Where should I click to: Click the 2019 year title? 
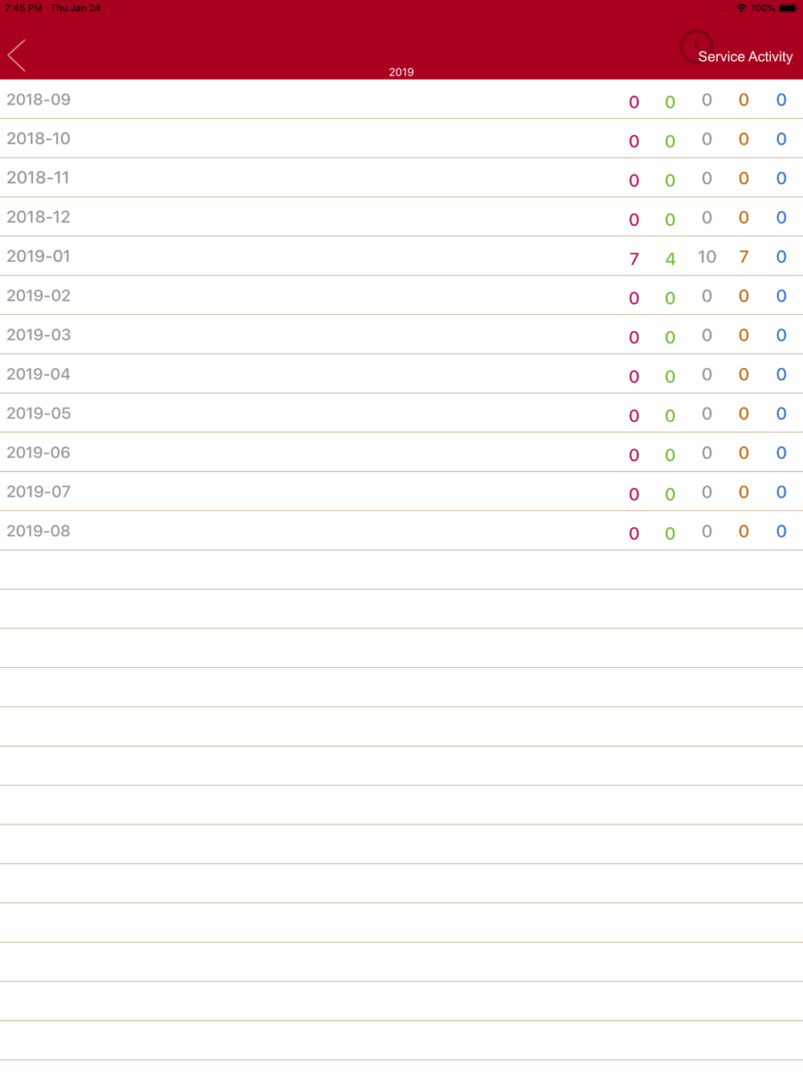pyautogui.click(x=401, y=72)
